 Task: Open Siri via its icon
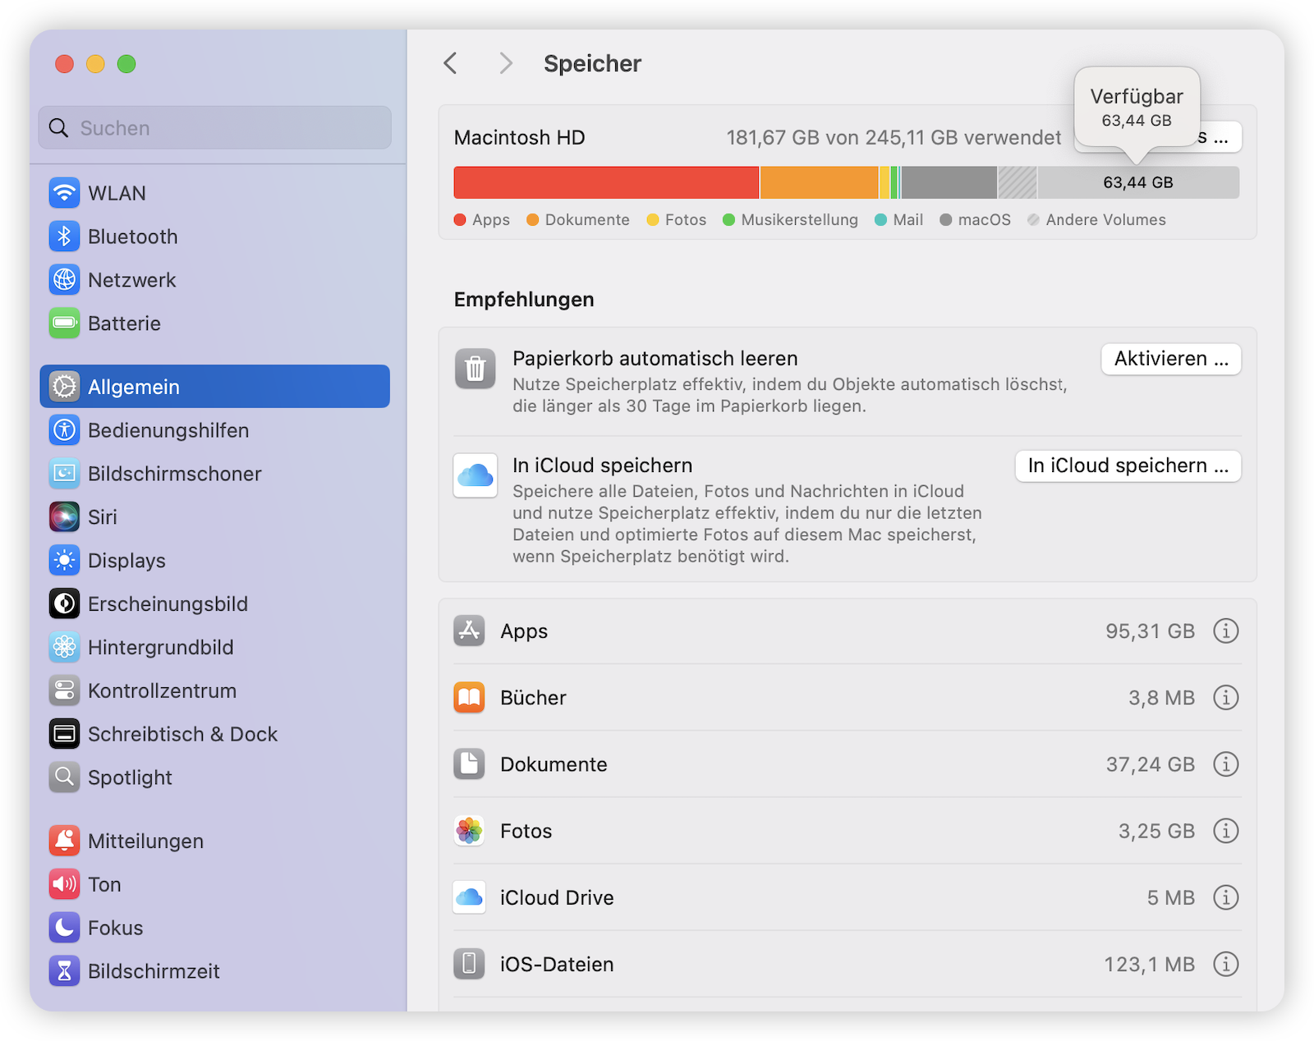[64, 517]
